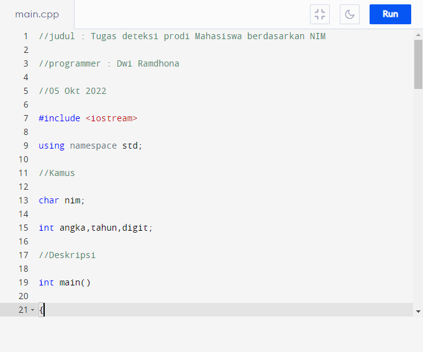Click 'main()' on line 19

[75, 282]
